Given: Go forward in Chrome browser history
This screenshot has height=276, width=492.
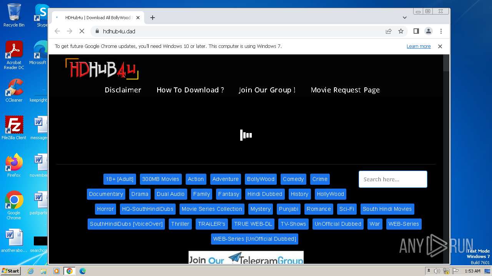Looking at the screenshot, I should (x=70, y=31).
